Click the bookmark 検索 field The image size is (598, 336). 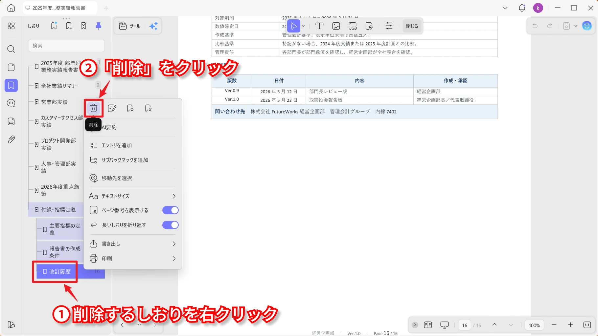pos(66,46)
